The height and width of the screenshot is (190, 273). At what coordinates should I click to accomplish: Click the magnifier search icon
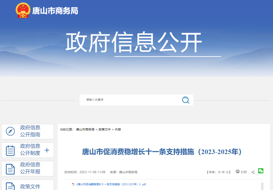(x=186, y=100)
